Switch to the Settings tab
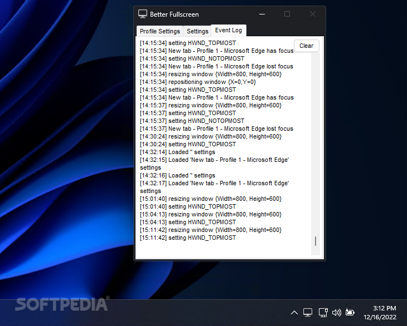The image size is (407, 326). click(x=197, y=31)
